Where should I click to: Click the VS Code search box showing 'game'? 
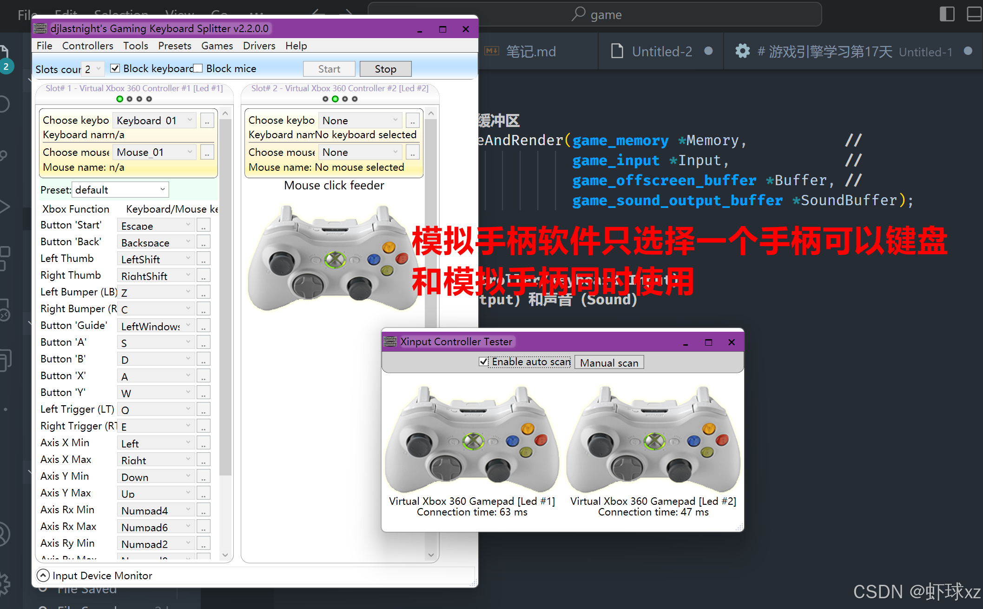pyautogui.click(x=594, y=14)
